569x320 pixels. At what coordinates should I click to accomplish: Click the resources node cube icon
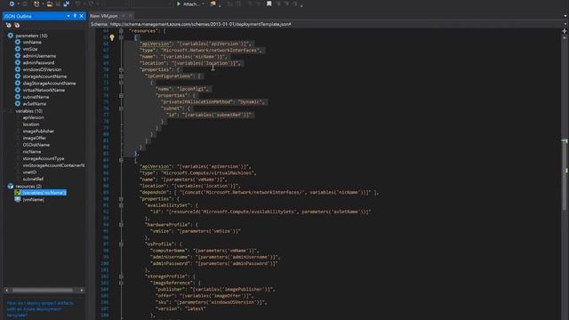pyautogui.click(x=10, y=186)
